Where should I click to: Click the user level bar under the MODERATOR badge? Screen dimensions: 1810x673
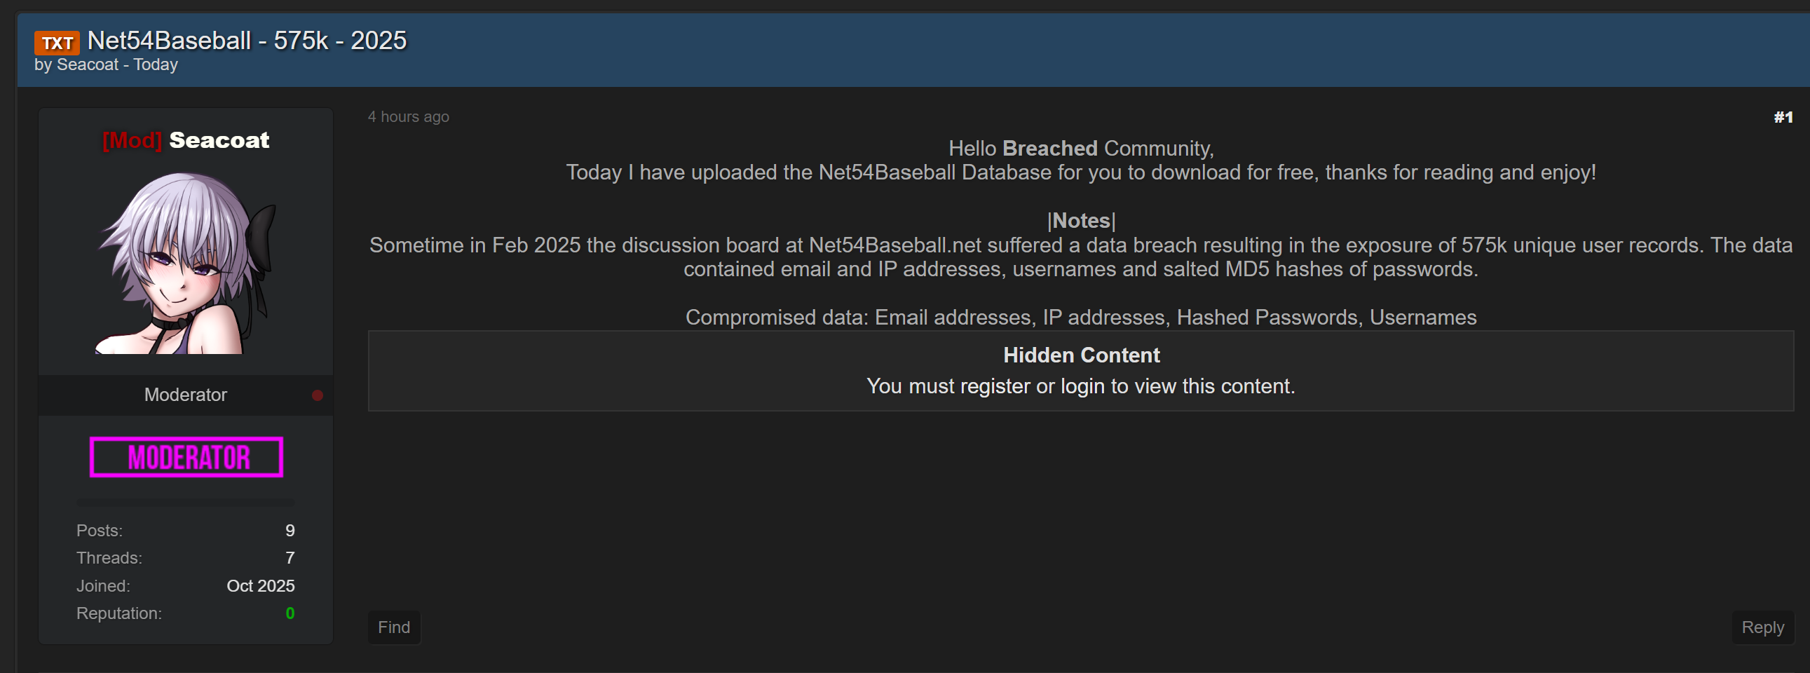coord(186,503)
